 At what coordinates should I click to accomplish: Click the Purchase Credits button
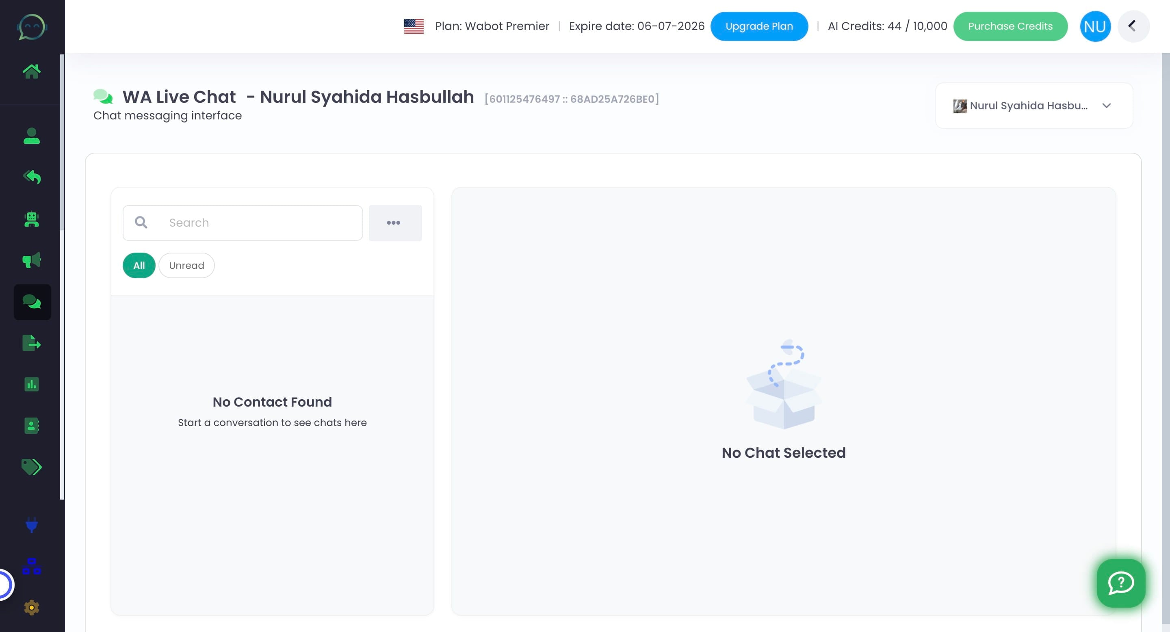pyautogui.click(x=1010, y=26)
